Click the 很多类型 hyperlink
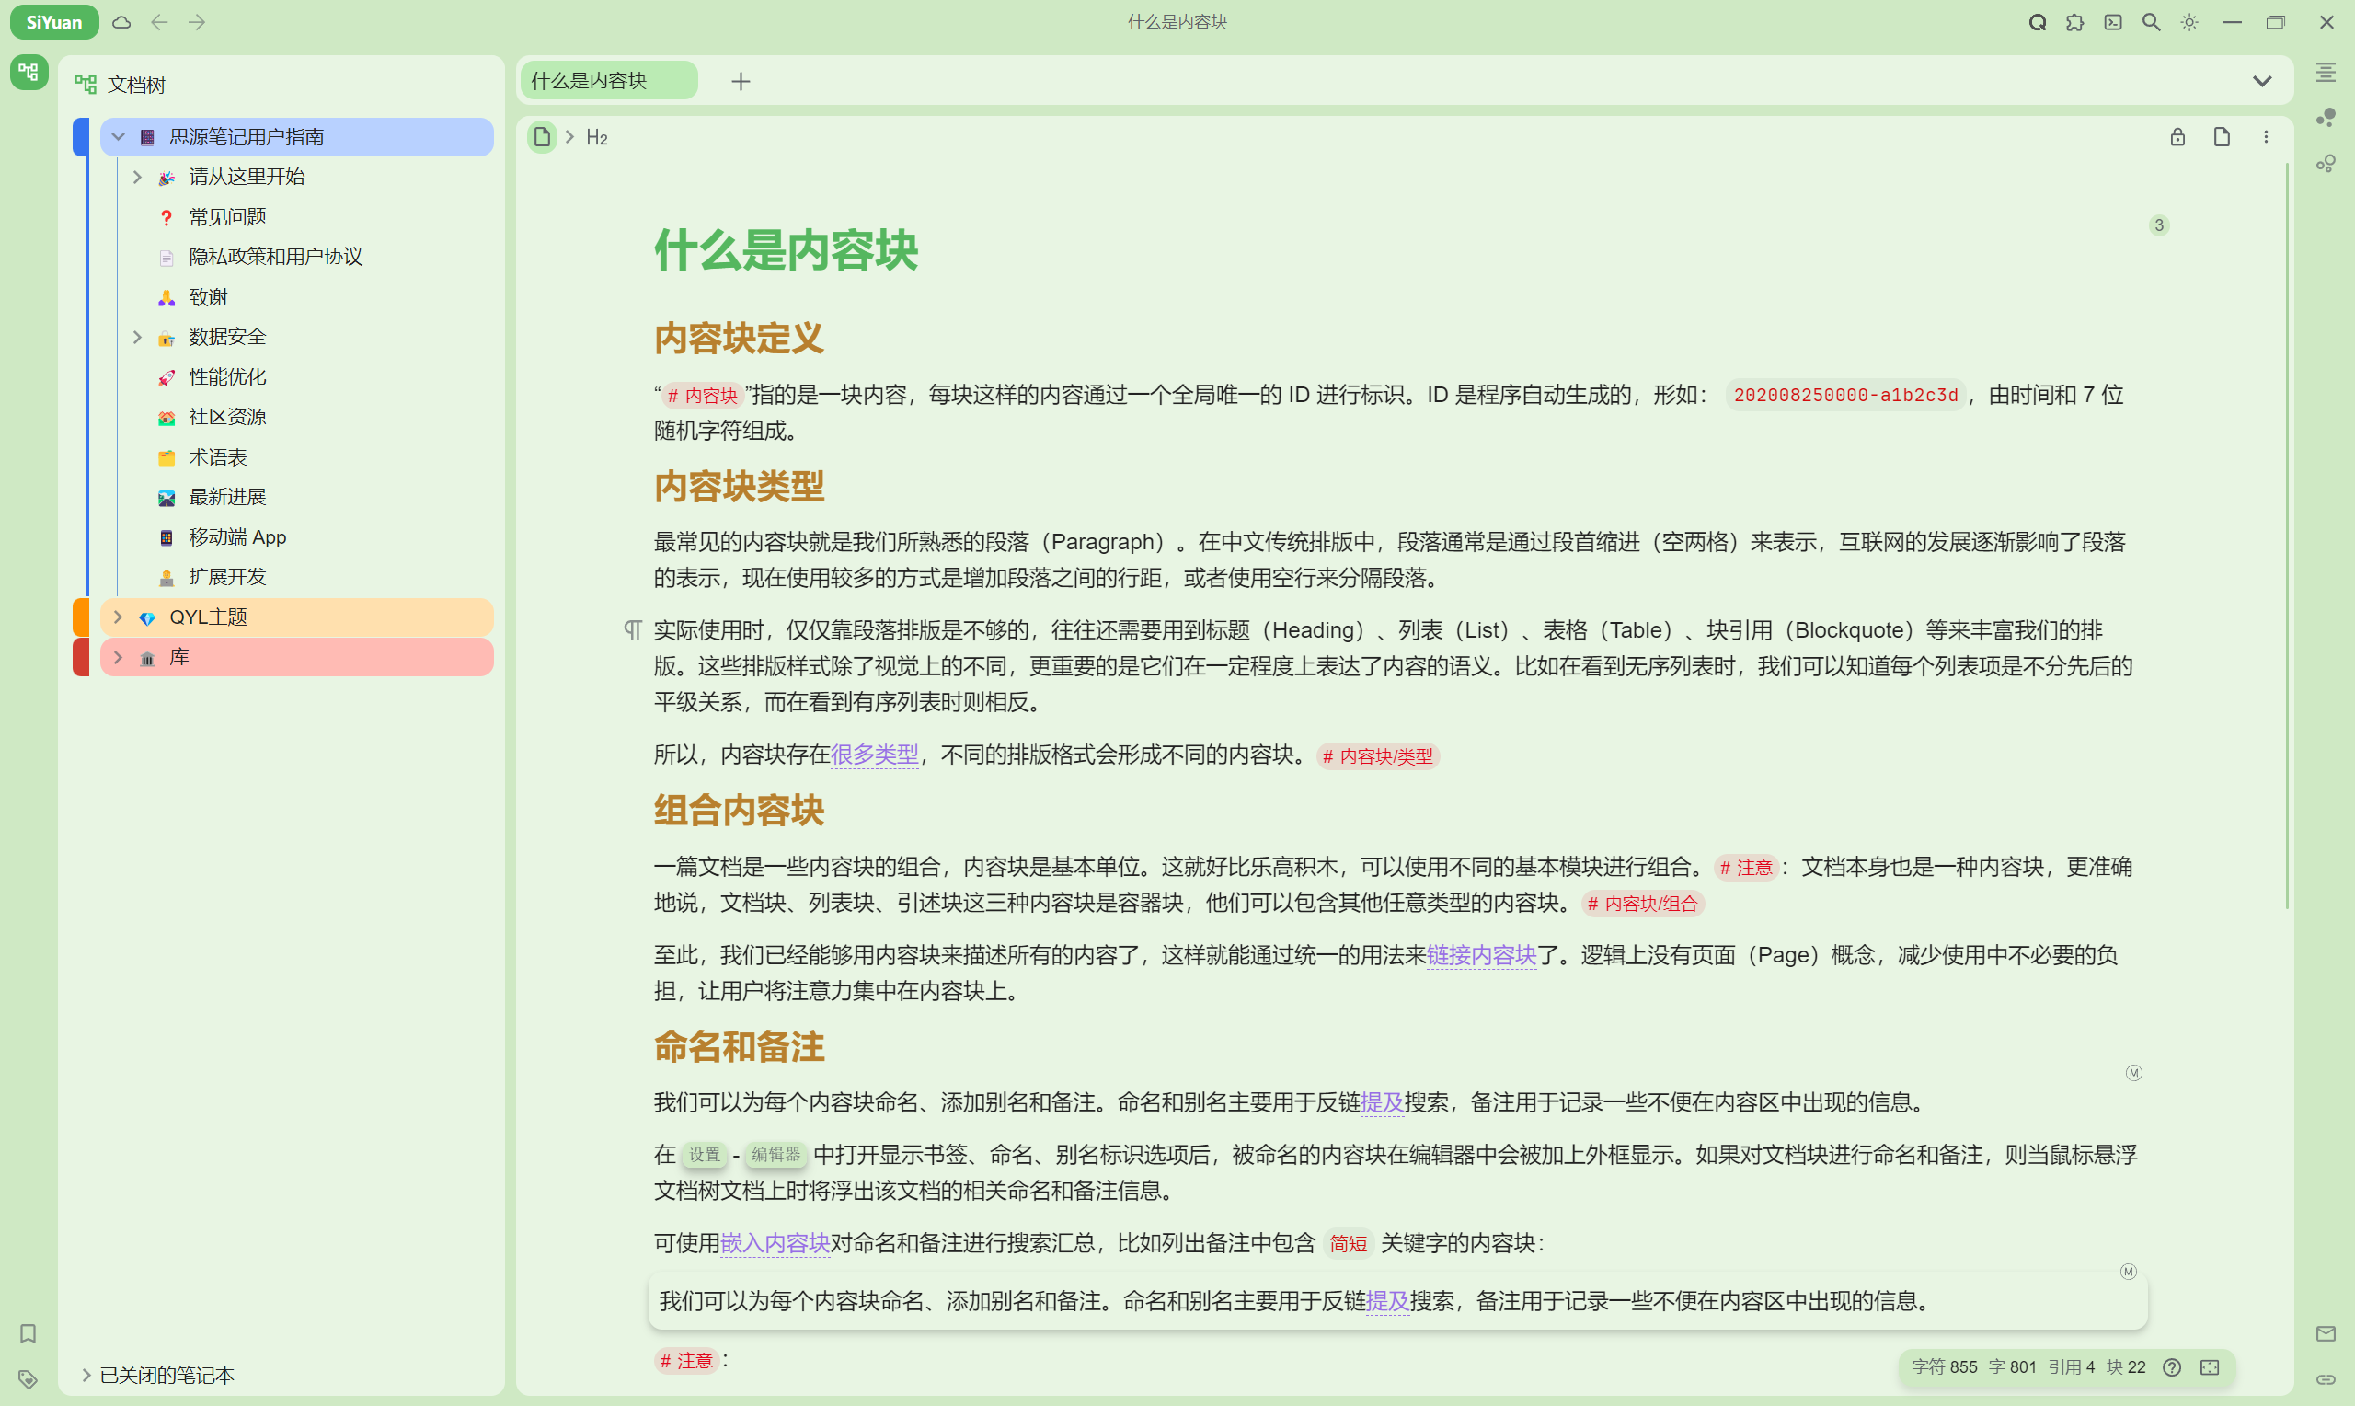The image size is (2355, 1406). [874, 755]
